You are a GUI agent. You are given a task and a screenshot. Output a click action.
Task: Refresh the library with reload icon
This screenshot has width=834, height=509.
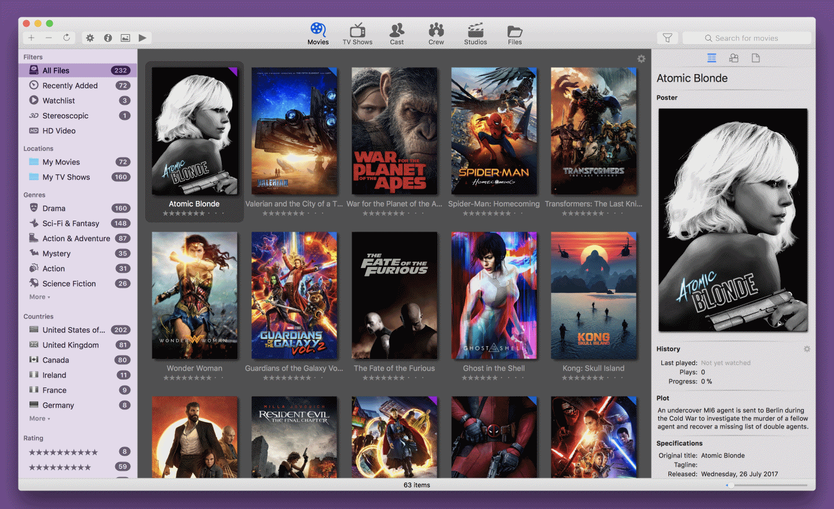[x=67, y=38]
